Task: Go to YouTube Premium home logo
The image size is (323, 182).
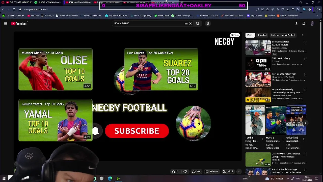Action: coord(19,24)
